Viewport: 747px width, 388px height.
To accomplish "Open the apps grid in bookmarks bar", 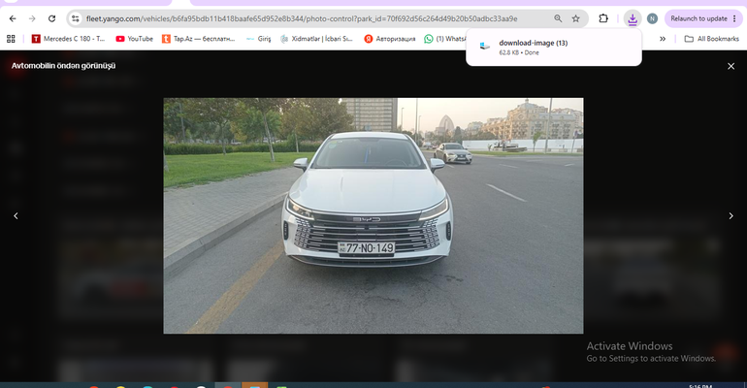I will 11,39.
